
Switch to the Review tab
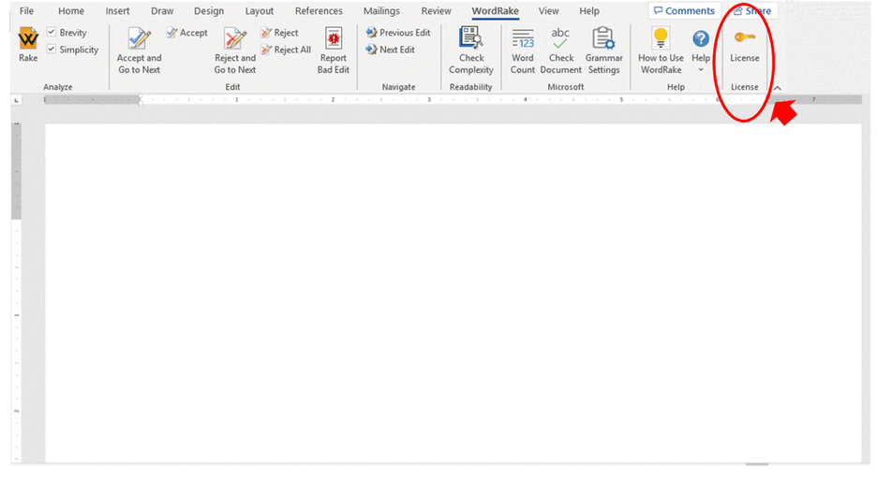pyautogui.click(x=436, y=10)
